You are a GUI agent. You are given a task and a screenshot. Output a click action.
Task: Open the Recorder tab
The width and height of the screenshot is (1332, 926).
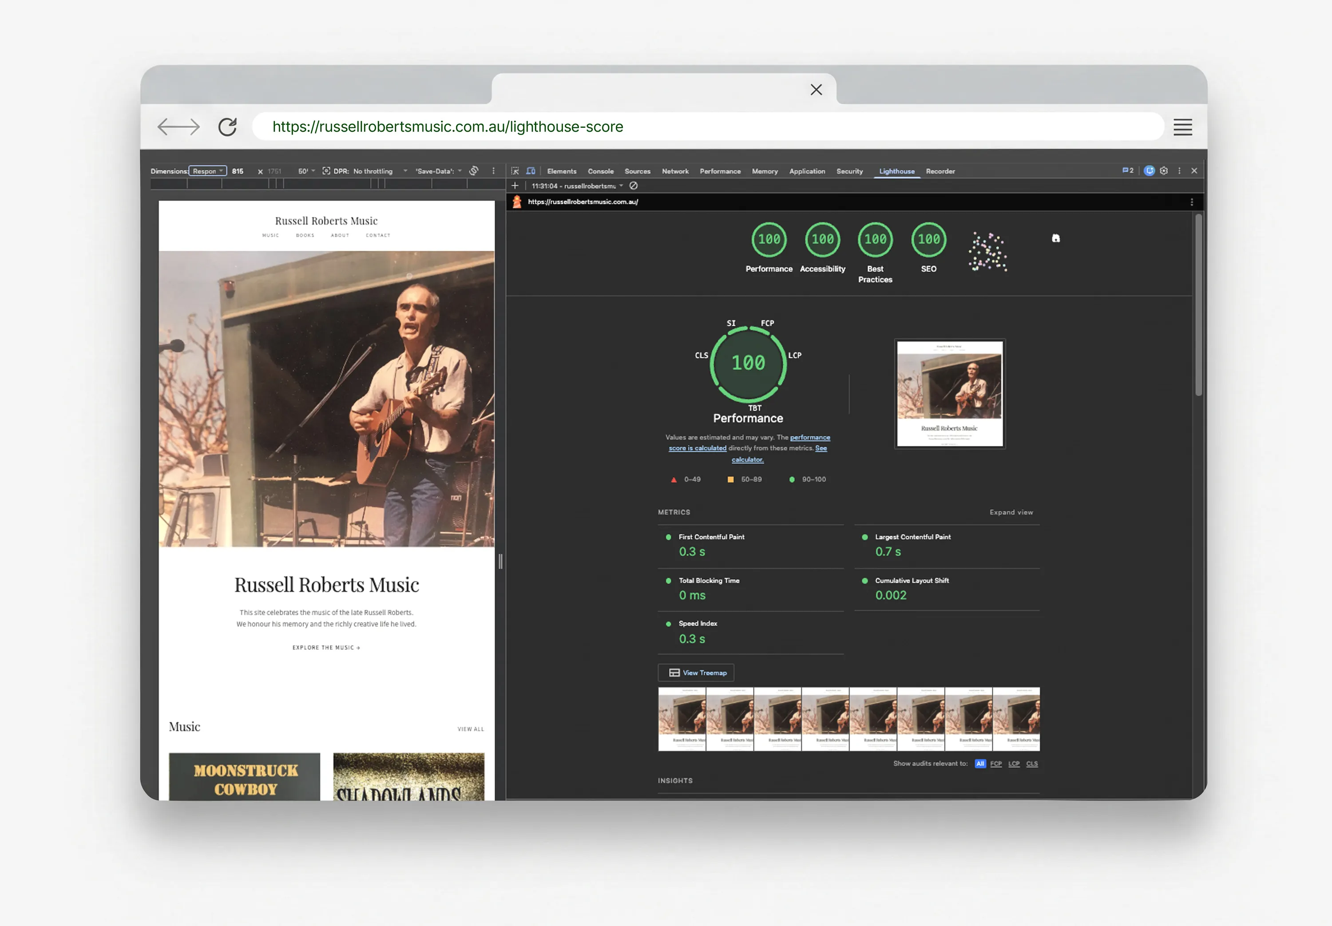940,171
